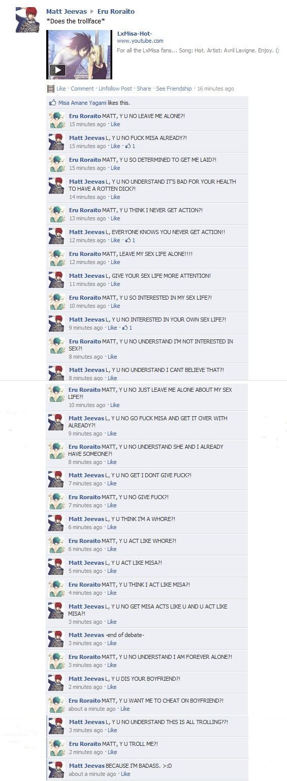Like the 'BECAUSE I'M BADASS' comment
287x781 pixels.
click(x=125, y=774)
